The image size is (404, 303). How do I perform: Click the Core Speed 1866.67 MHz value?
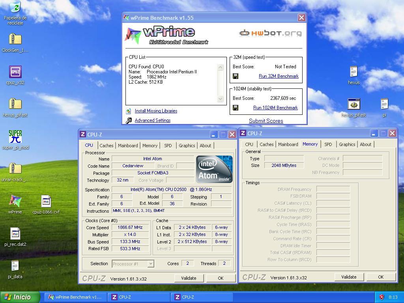(x=130, y=228)
